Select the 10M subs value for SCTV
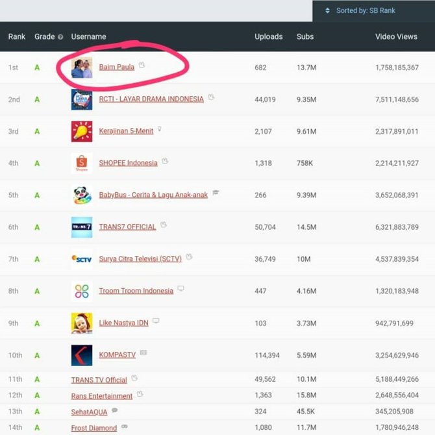The height and width of the screenshot is (435, 435). (x=303, y=259)
